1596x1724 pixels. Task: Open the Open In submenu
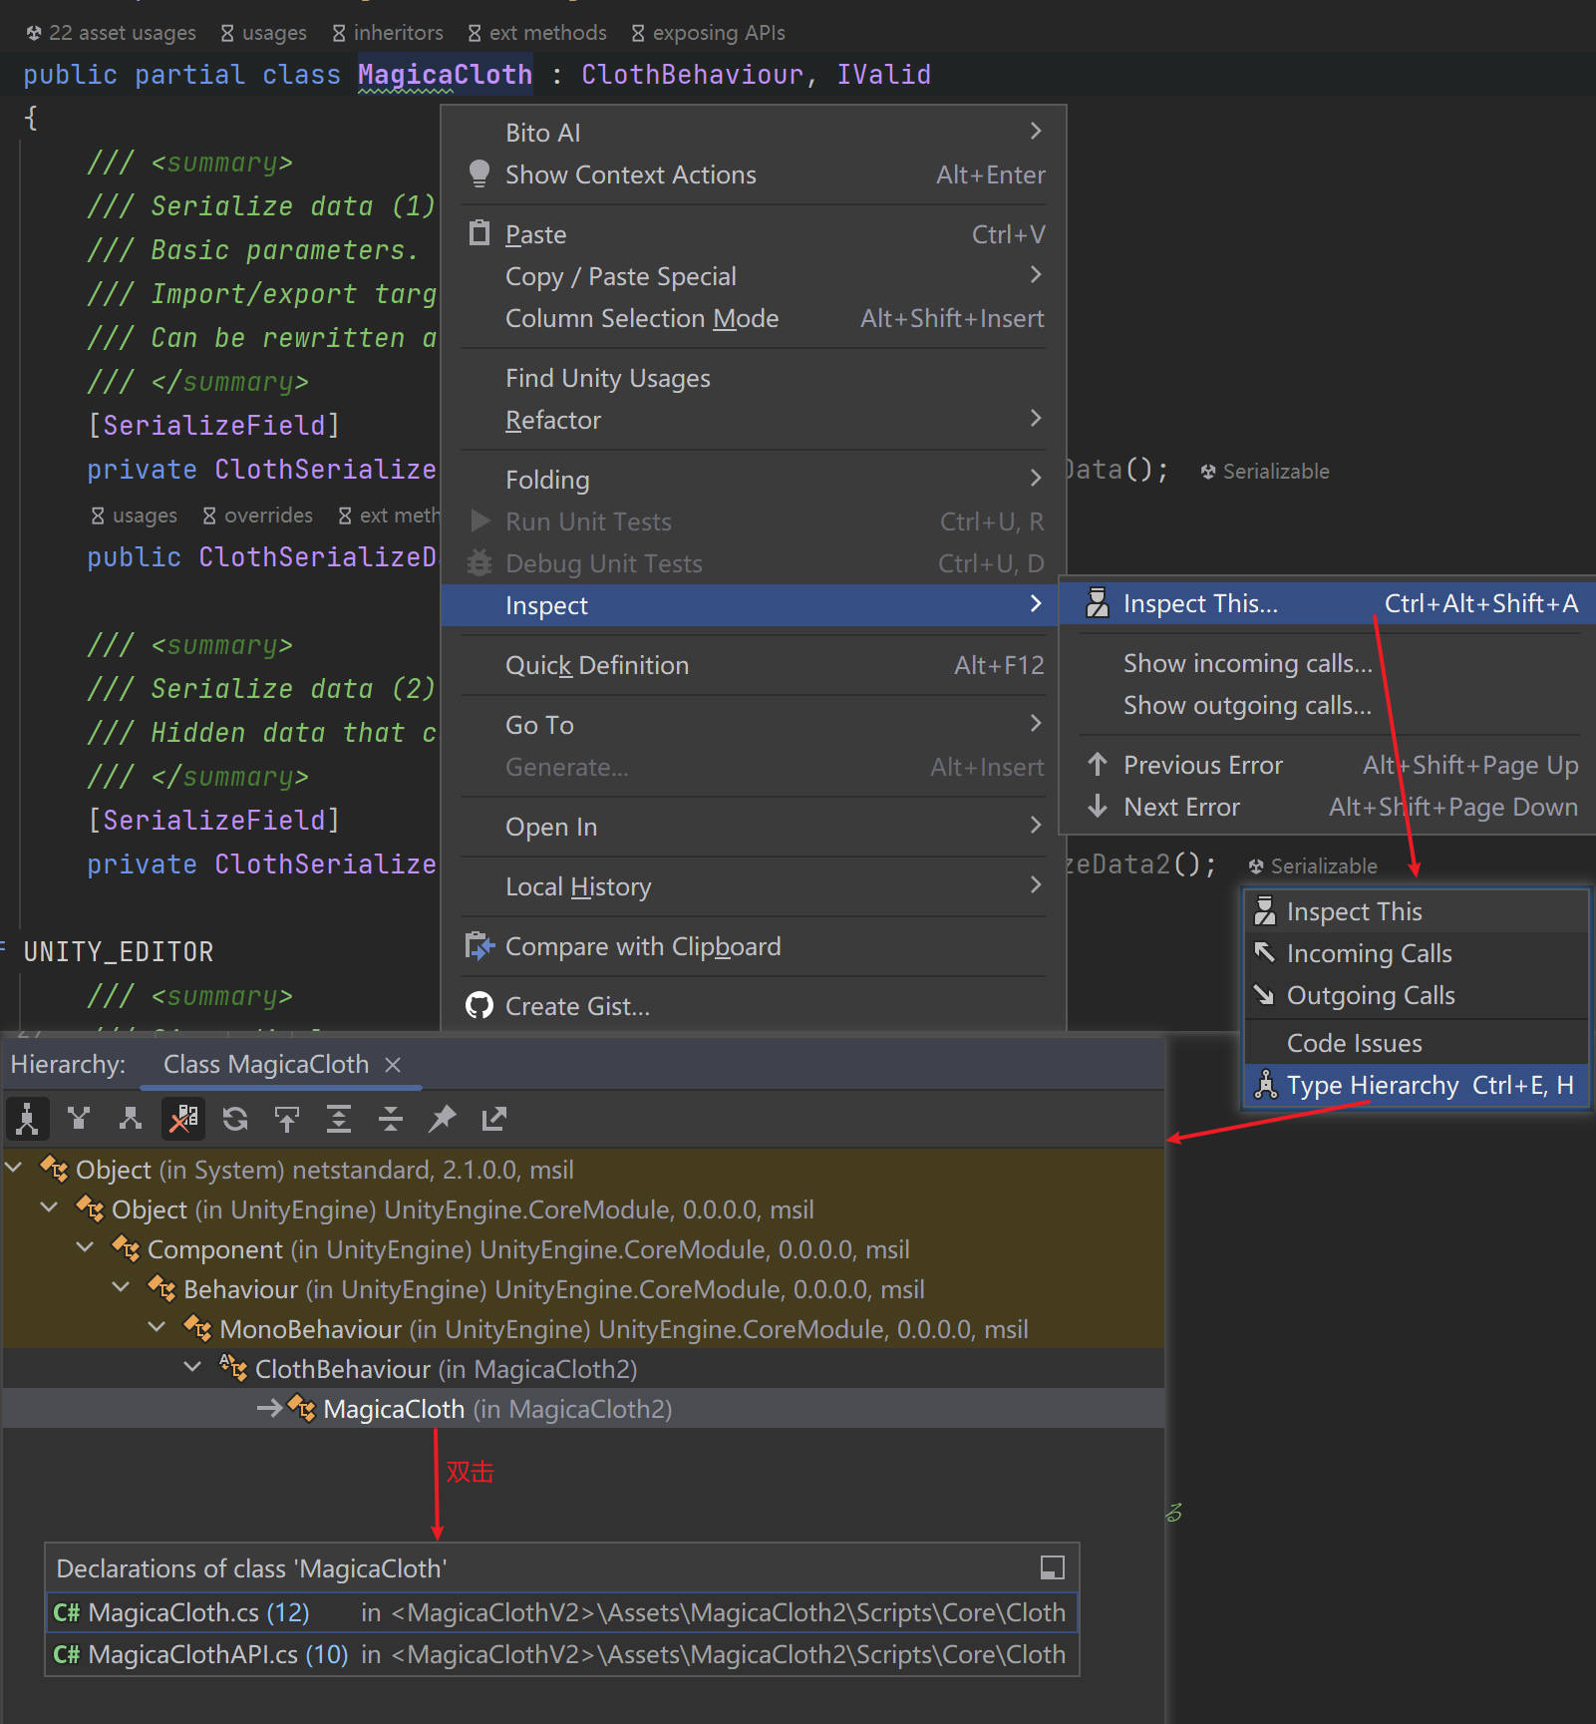[754, 827]
